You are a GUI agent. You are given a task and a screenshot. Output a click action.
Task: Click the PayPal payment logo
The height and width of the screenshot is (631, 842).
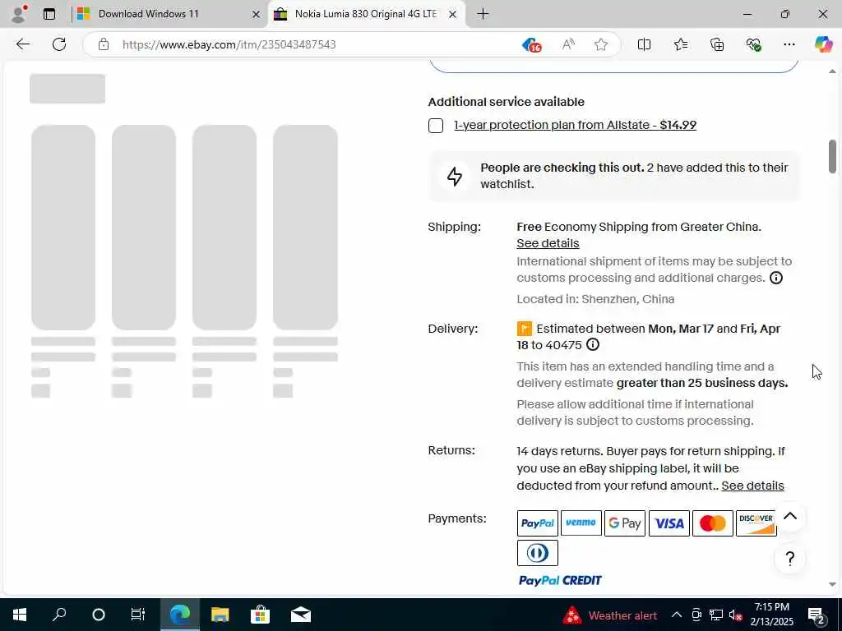(x=538, y=523)
